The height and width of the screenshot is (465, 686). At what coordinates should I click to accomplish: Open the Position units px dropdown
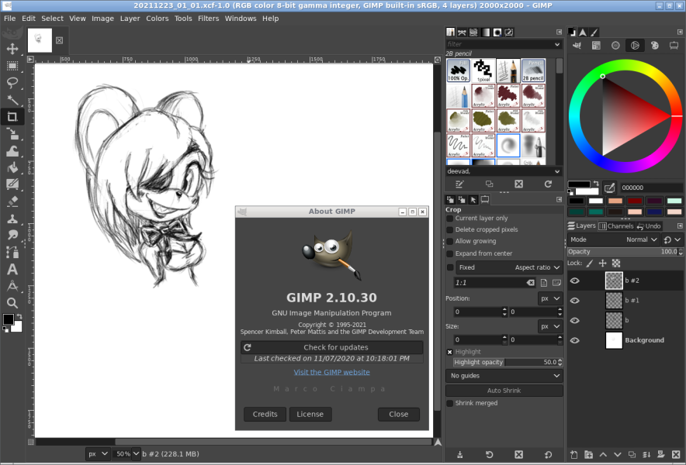(550, 298)
